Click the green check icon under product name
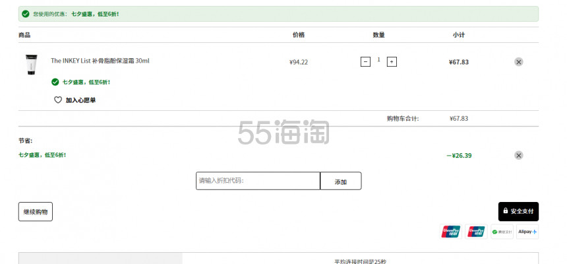Screen dimensions: 567x264 [x=55, y=82]
